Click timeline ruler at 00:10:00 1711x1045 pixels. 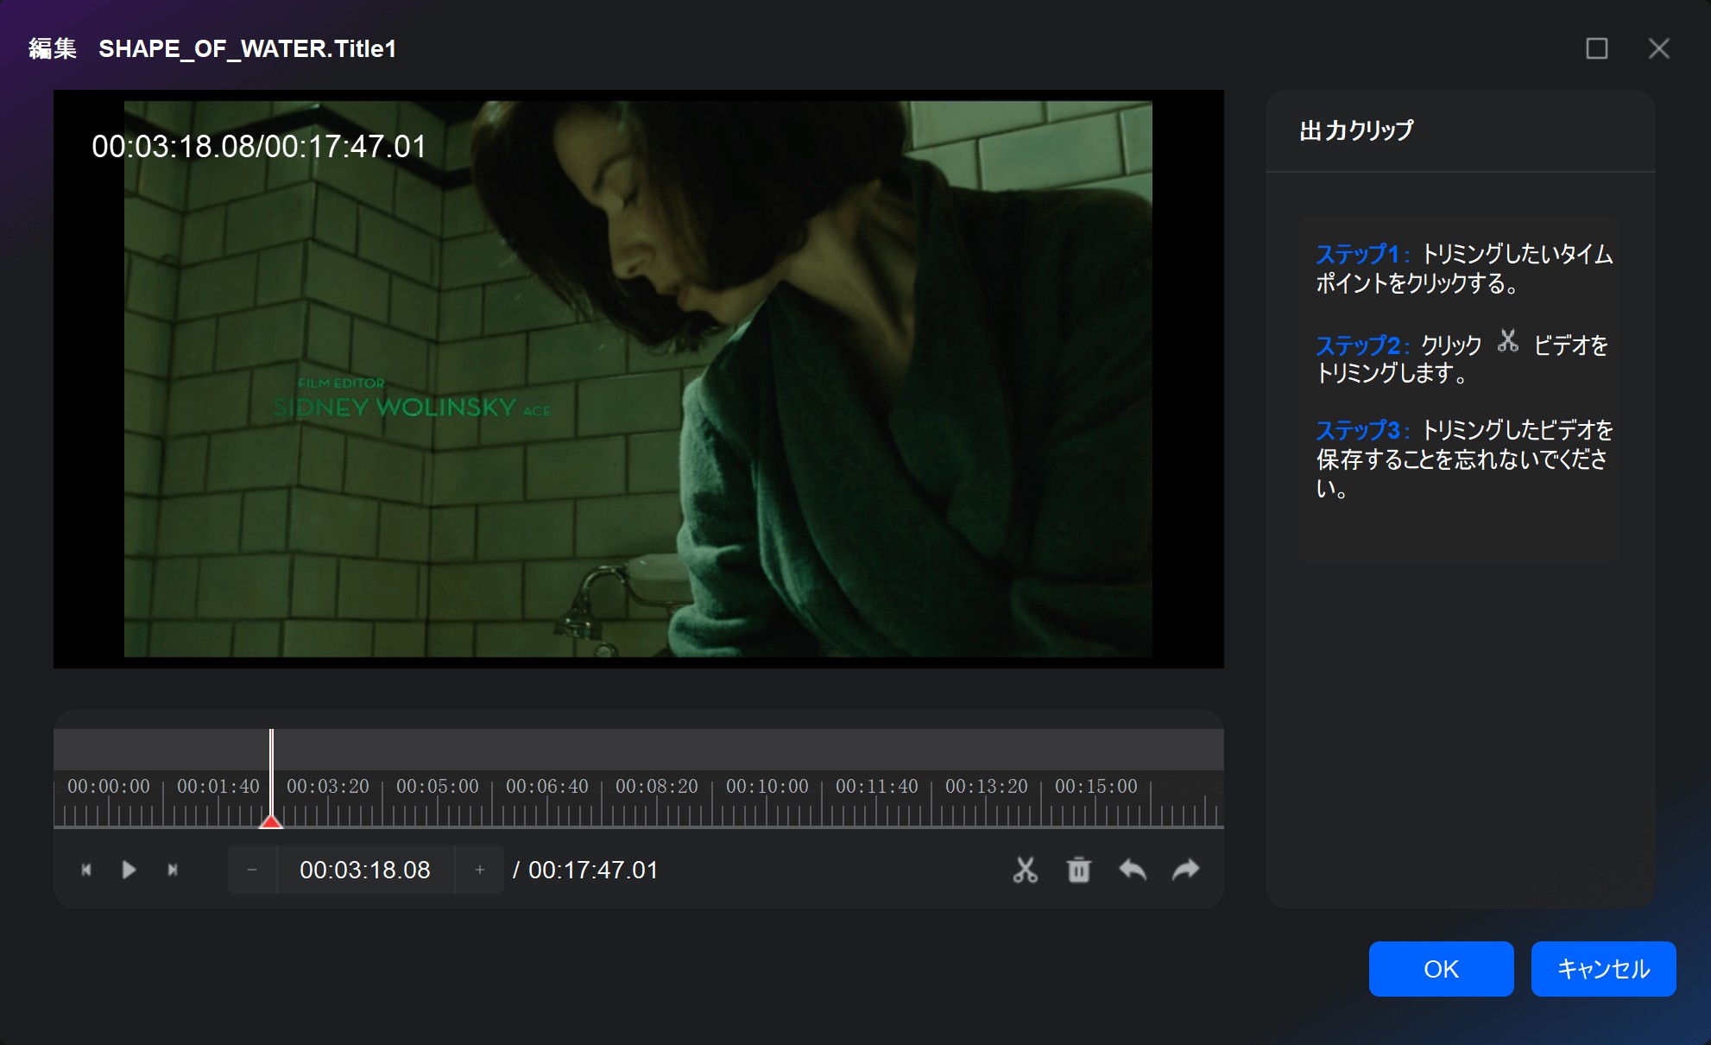coord(767,787)
